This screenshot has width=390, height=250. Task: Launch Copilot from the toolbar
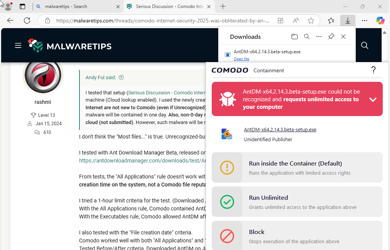380,21
